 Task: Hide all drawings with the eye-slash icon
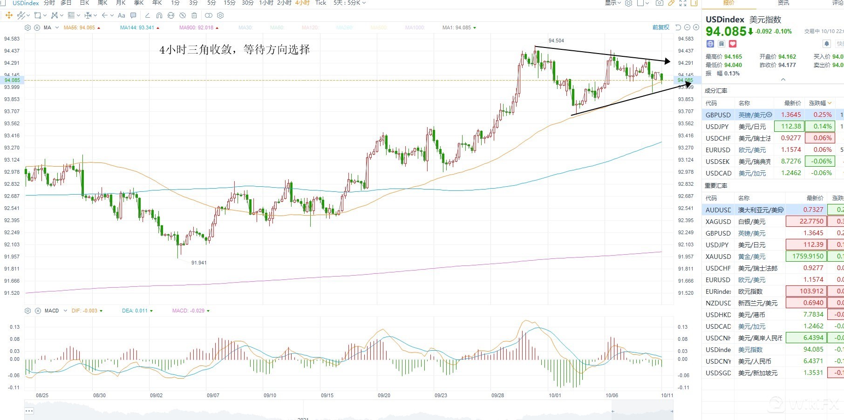click(183, 15)
